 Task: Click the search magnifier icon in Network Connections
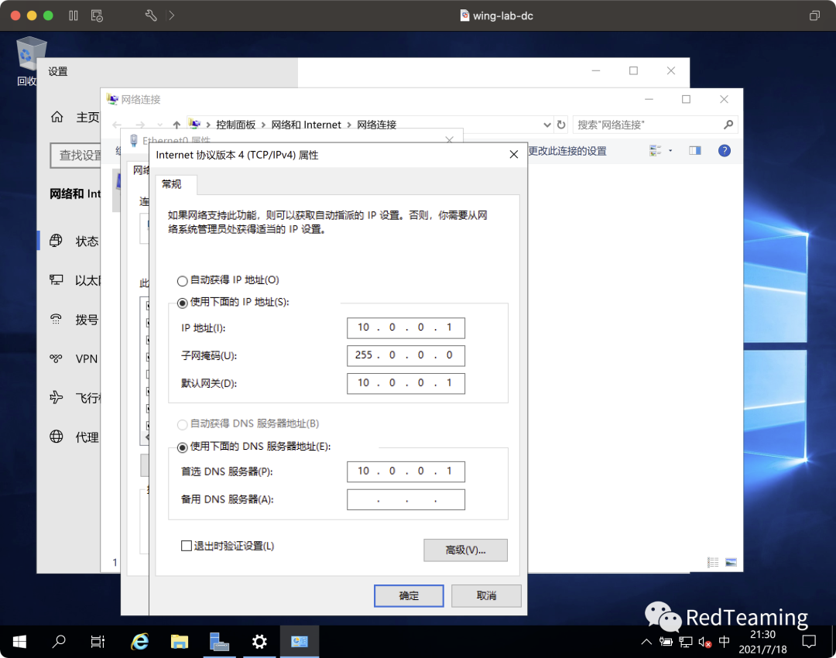click(x=728, y=125)
